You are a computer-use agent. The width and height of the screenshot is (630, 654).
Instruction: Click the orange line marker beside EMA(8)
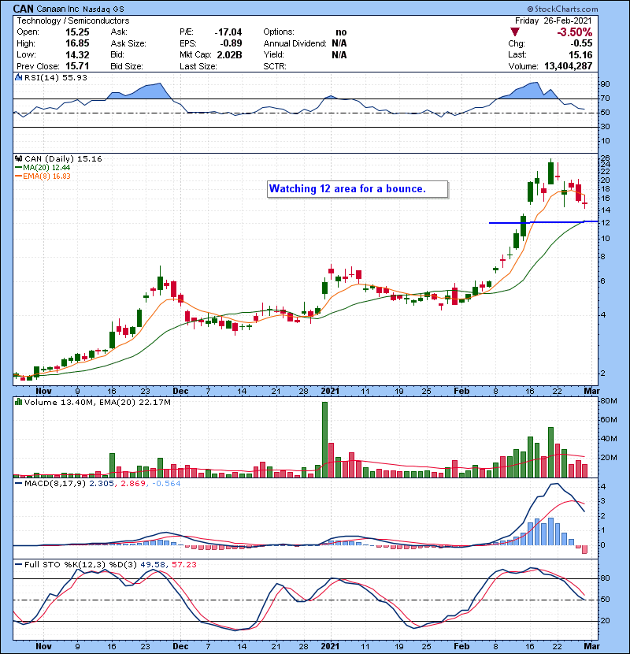point(18,177)
